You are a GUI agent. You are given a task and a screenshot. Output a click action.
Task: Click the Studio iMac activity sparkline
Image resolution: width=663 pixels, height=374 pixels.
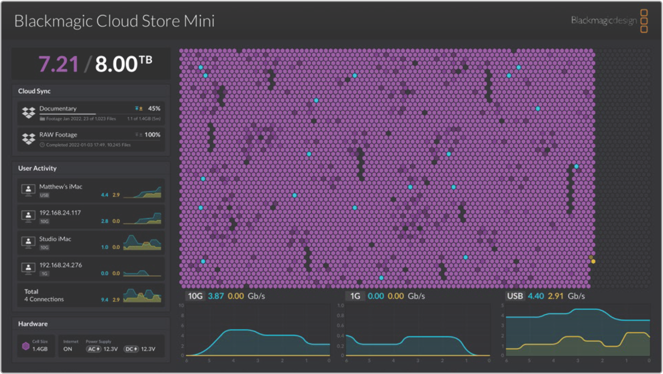[142, 243]
